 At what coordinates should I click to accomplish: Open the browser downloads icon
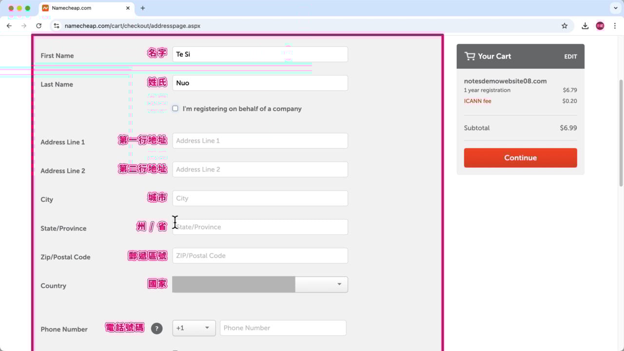click(x=585, y=26)
